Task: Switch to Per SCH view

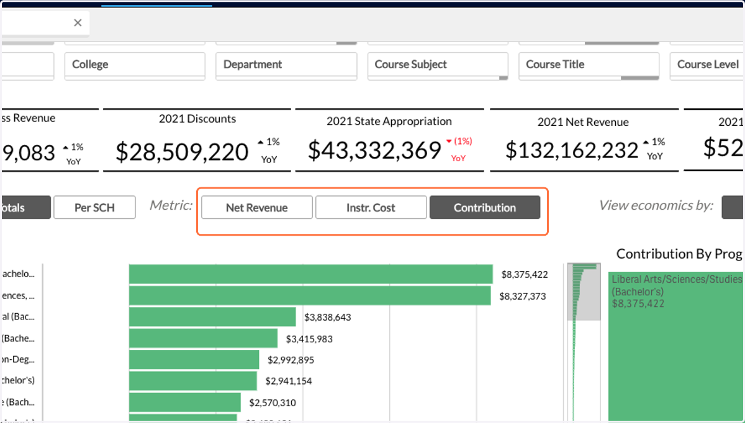Action: point(94,208)
